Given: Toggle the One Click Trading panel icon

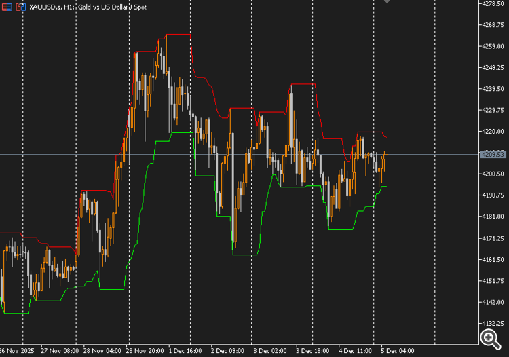Looking at the screenshot, I should 20,7.
